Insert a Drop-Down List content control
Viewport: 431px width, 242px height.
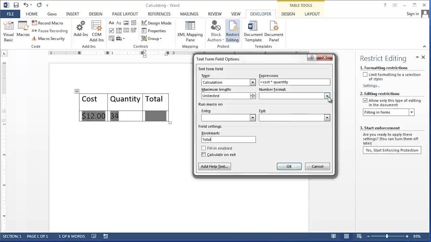(x=126, y=31)
